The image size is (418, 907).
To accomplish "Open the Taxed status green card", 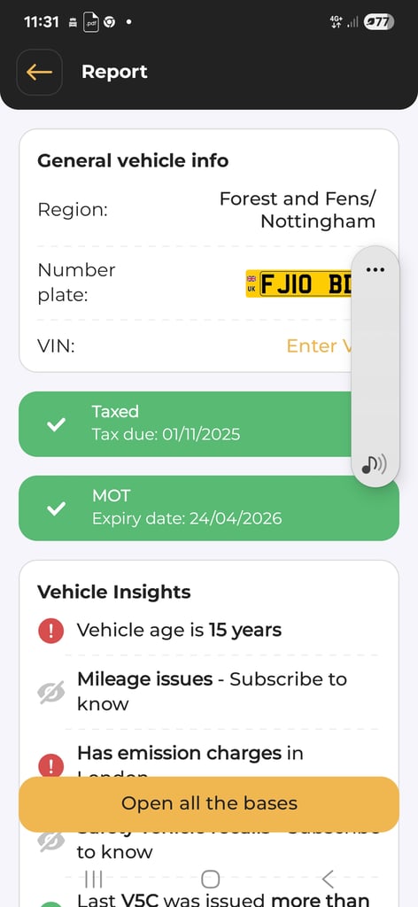I will click(x=185, y=424).
